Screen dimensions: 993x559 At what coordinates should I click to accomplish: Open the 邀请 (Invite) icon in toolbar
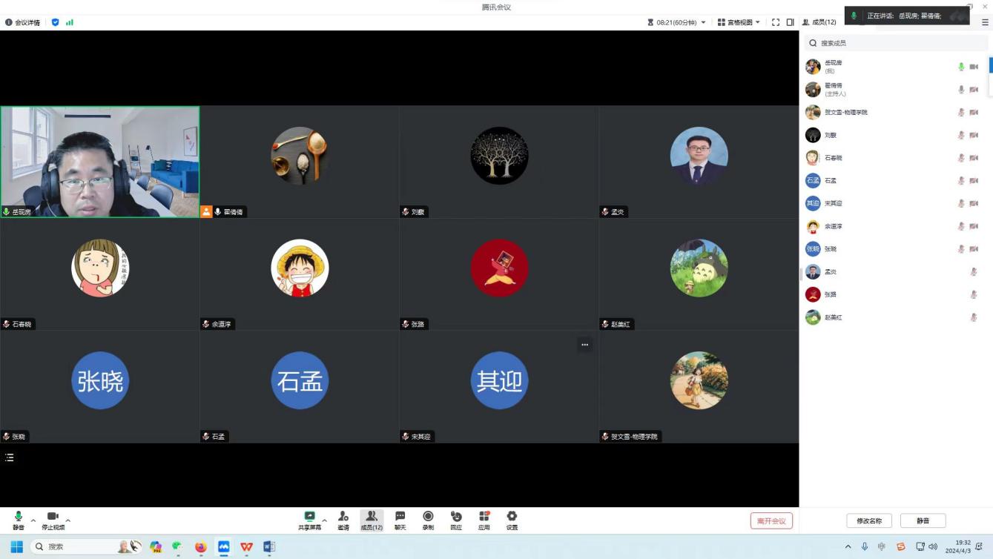pyautogui.click(x=343, y=519)
